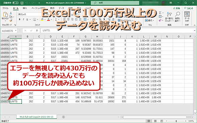
Task: Toggle Underline formatting
Action: pyautogui.click(x=27, y=19)
